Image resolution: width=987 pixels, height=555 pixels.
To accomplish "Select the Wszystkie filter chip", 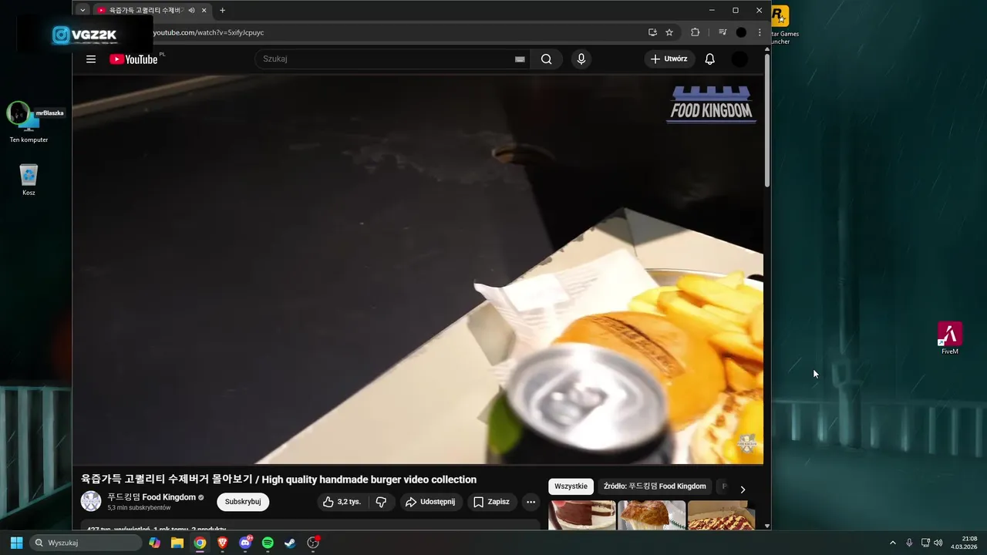I will [x=571, y=486].
